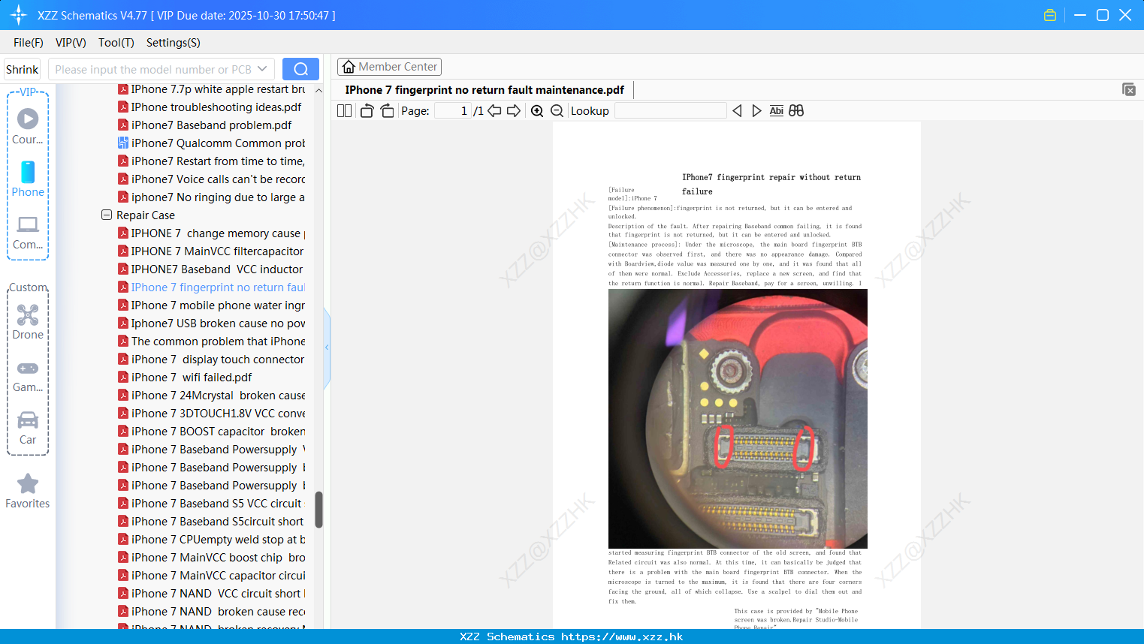The height and width of the screenshot is (644, 1144).
Task: Click the blue search button
Action: tap(300, 69)
